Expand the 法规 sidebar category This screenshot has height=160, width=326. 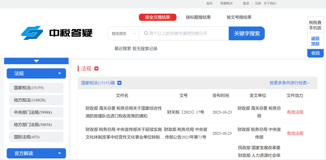pos(37,73)
